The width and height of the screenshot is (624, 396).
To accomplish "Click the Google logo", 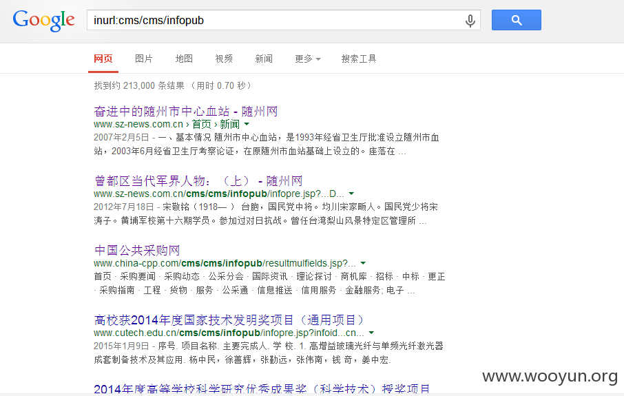I will [x=44, y=20].
